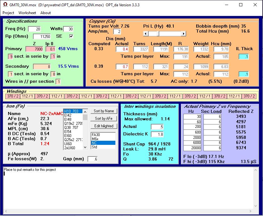The image size is (263, 216).
Task: Click Sec Load field for 20000 Hz
Action: [212, 148]
